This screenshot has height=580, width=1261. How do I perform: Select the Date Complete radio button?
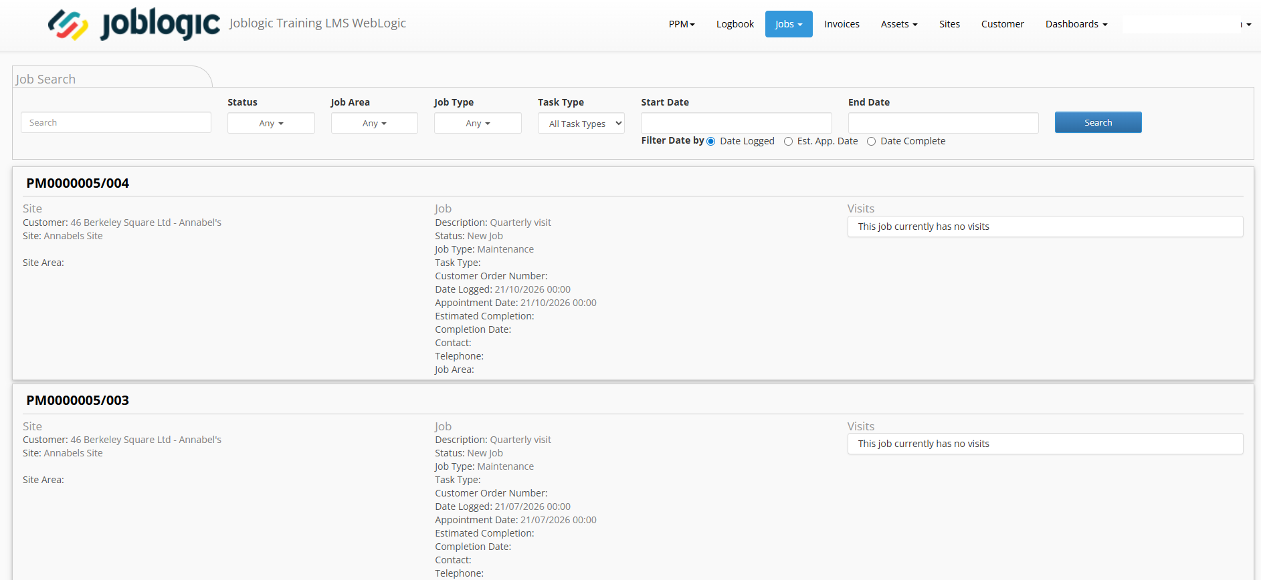[872, 142]
